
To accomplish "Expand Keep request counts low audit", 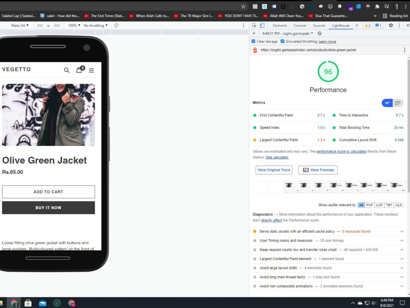I will click(328, 250).
